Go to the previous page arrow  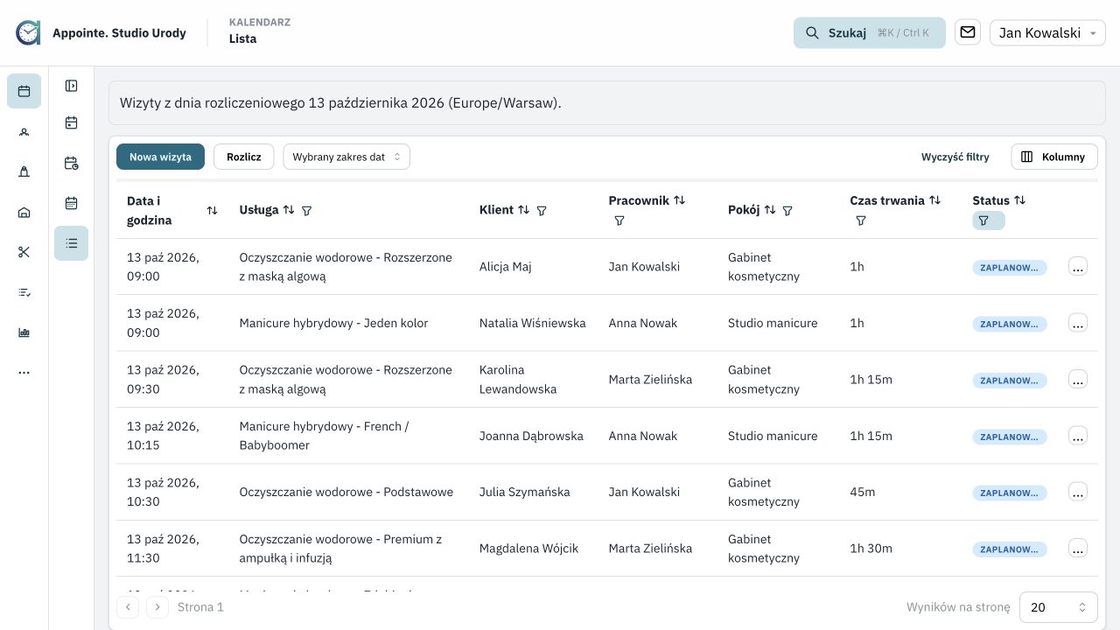point(128,607)
